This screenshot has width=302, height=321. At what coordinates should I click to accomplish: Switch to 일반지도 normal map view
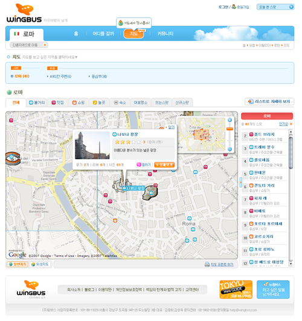point(18,264)
